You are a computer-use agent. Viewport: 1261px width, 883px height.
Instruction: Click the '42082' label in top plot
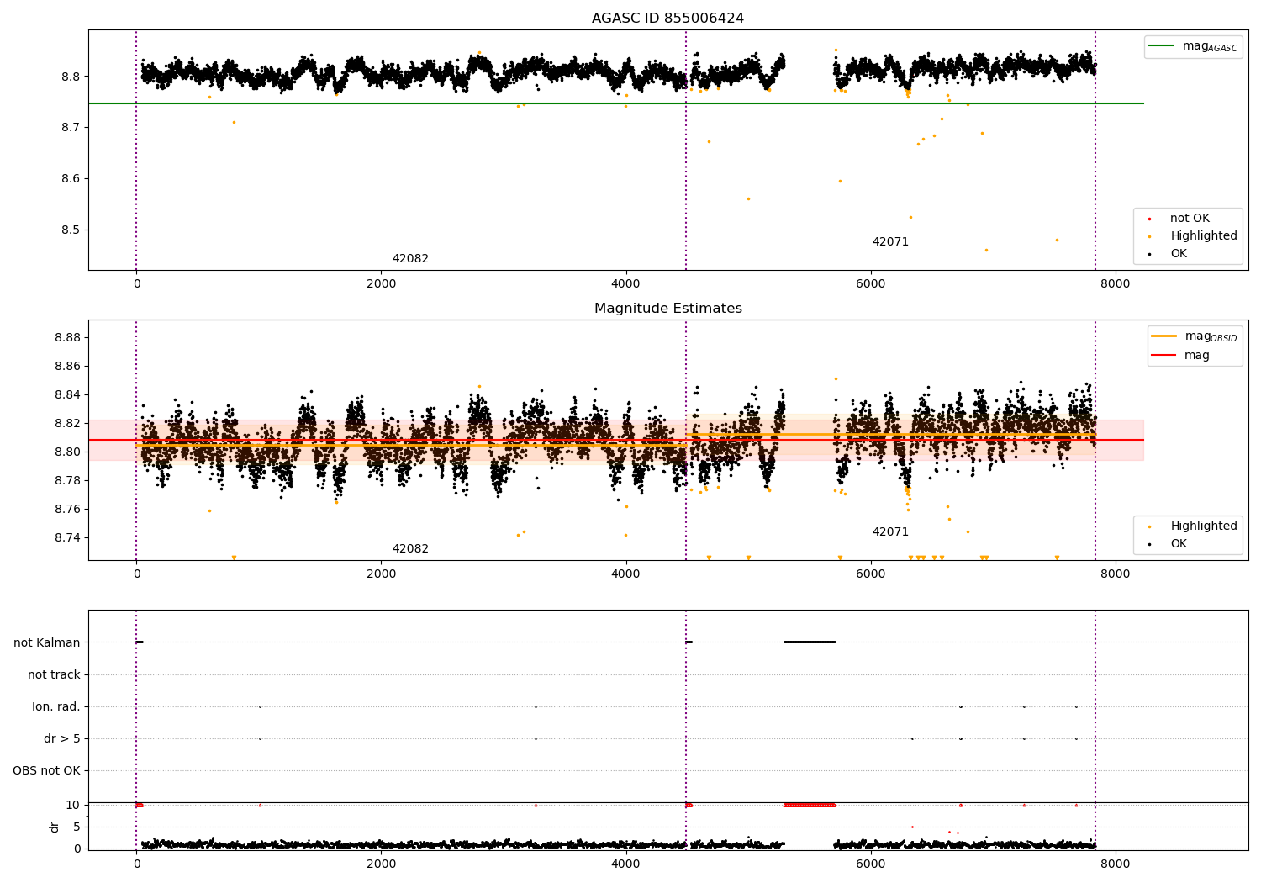(410, 259)
